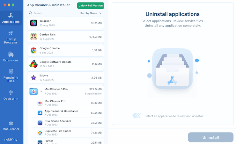Select MacCleaner Pro sub-item name
This screenshot has width=236, height=144.
(x=55, y=101)
